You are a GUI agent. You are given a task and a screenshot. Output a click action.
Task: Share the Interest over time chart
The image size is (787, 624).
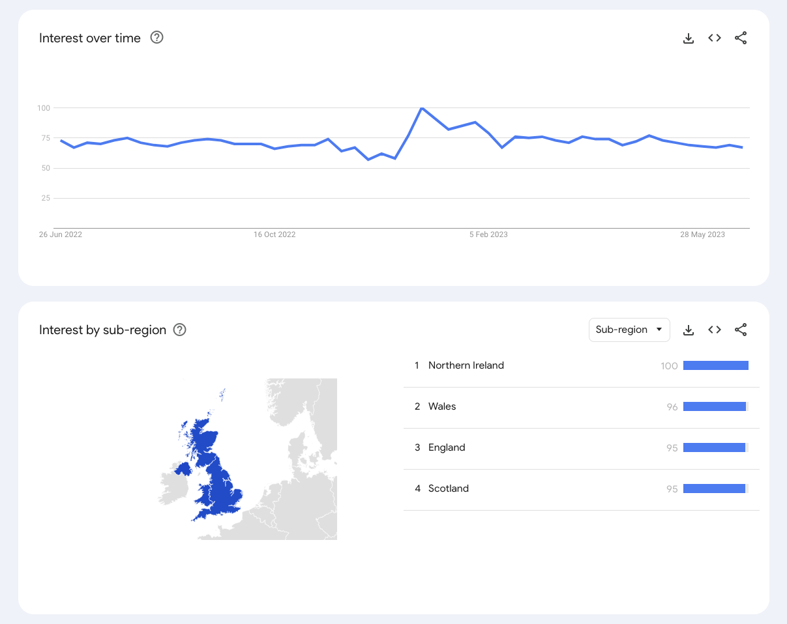click(741, 38)
